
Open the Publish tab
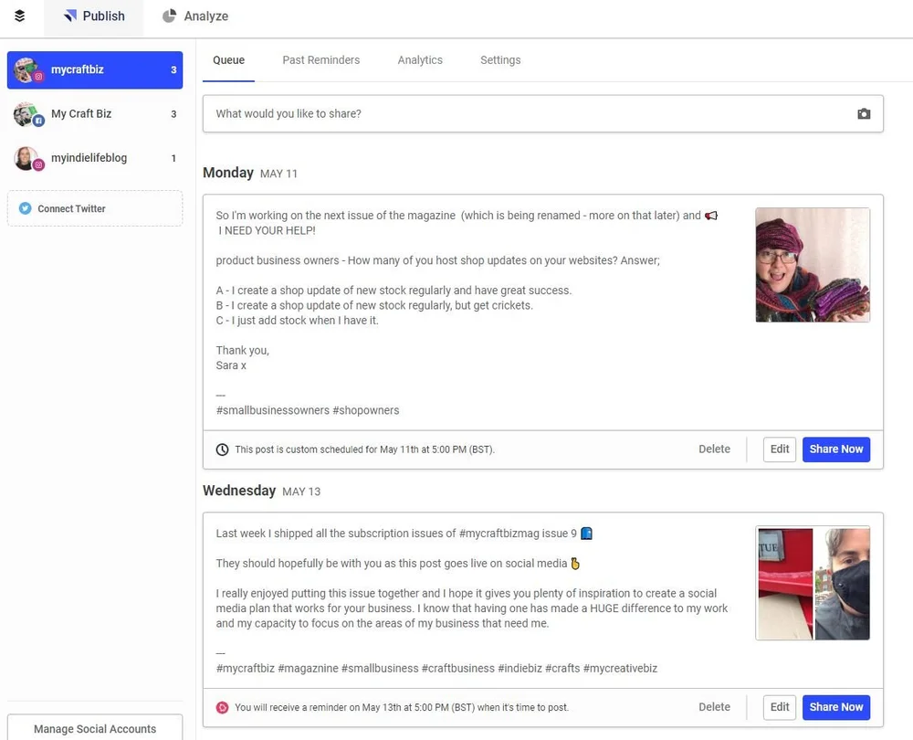[x=94, y=16]
